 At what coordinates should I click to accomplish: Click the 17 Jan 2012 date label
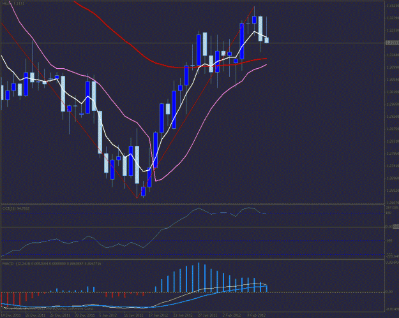point(158,315)
